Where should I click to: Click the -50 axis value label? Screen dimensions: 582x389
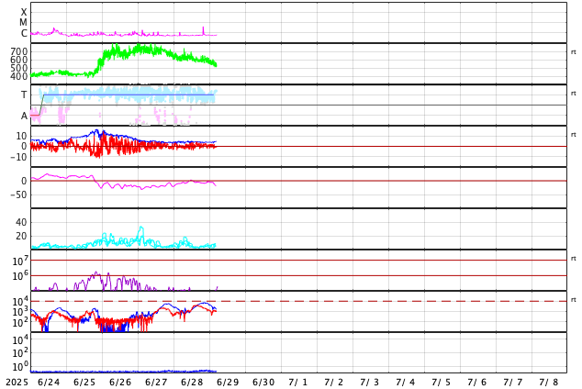18,194
